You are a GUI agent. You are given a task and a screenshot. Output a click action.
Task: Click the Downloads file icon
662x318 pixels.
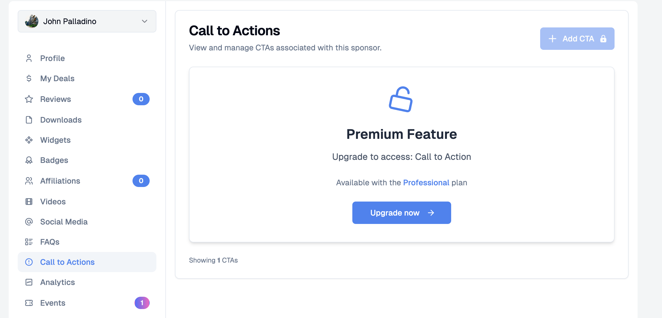[29, 120]
